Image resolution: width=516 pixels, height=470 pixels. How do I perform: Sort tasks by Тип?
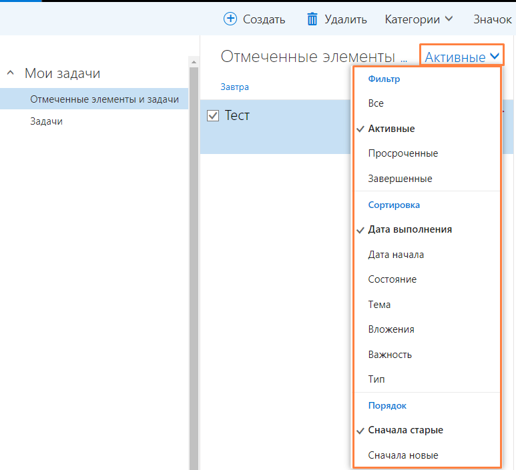pos(376,379)
